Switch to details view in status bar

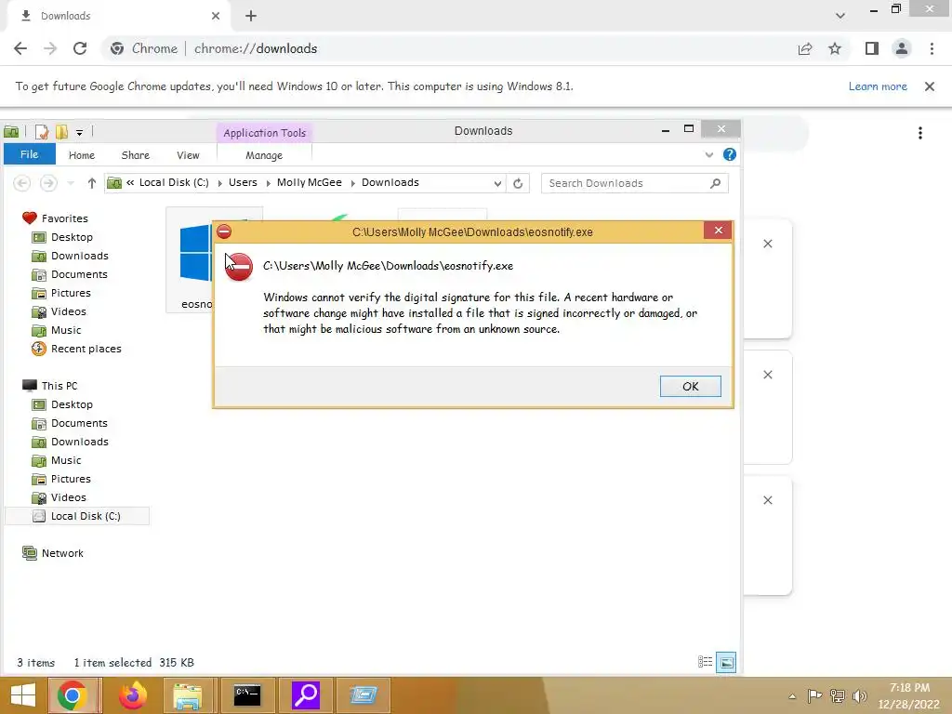point(705,662)
